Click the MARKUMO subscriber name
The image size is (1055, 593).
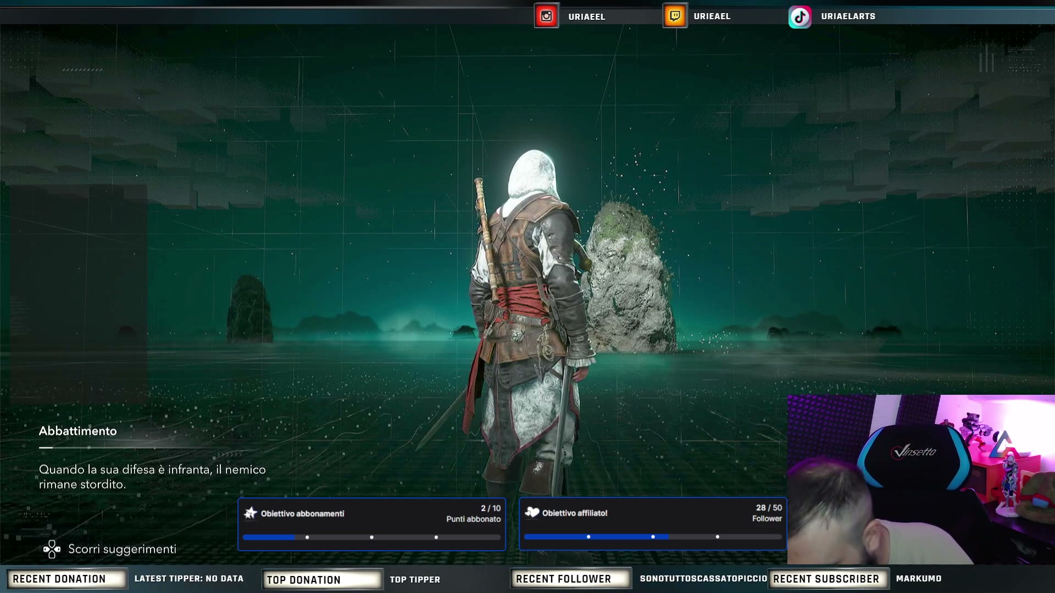click(x=919, y=578)
